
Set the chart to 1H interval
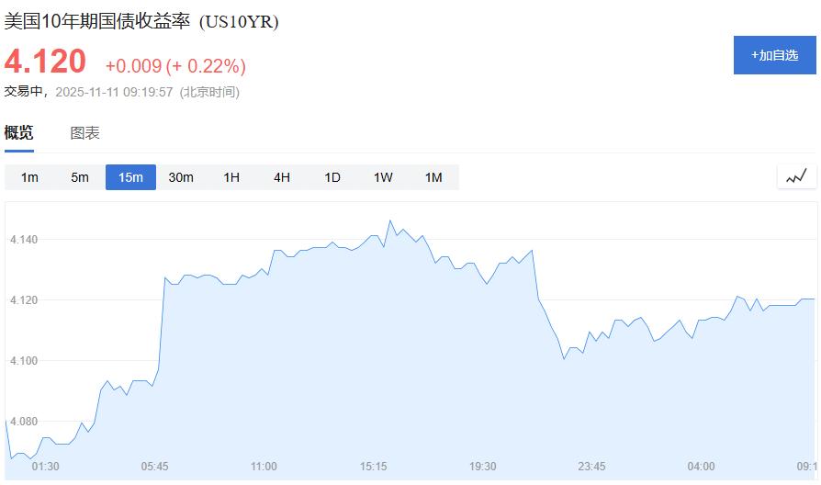point(231,177)
